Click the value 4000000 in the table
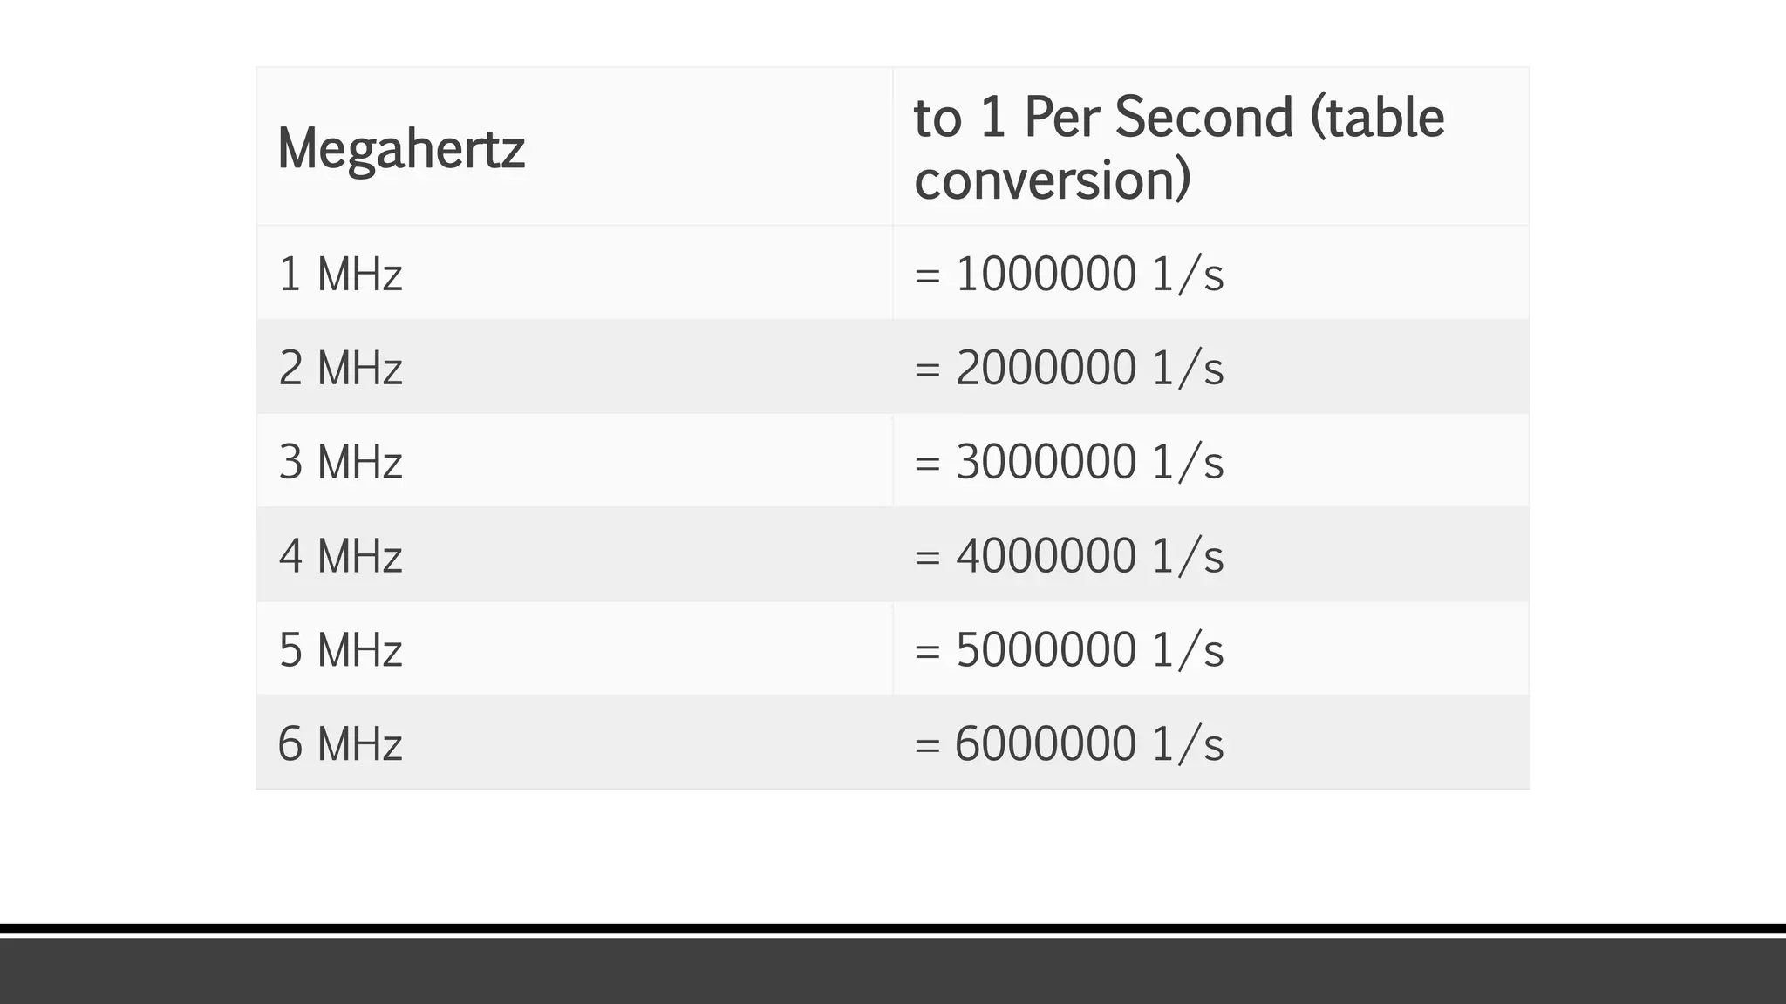The width and height of the screenshot is (1786, 1004). [1046, 556]
